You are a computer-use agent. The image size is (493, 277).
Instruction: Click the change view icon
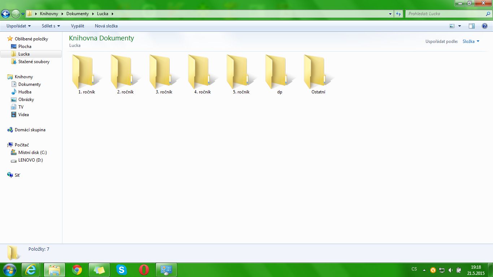[x=452, y=26]
